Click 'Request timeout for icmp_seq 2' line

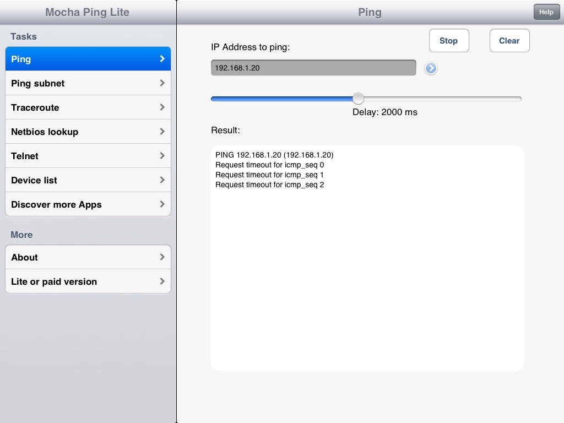(x=269, y=185)
